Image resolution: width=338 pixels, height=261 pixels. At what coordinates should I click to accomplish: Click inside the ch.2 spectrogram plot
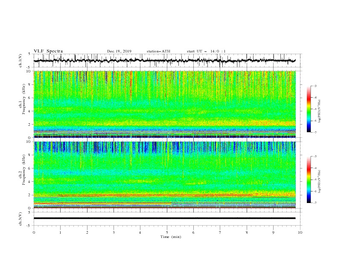(164, 175)
